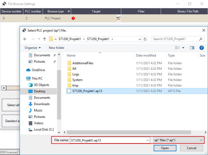Click navigation pane scroll down arrow
The height and width of the screenshot is (155, 208).
tap(59, 132)
